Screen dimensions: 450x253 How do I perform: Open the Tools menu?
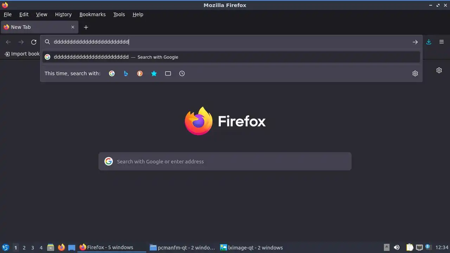(x=119, y=14)
